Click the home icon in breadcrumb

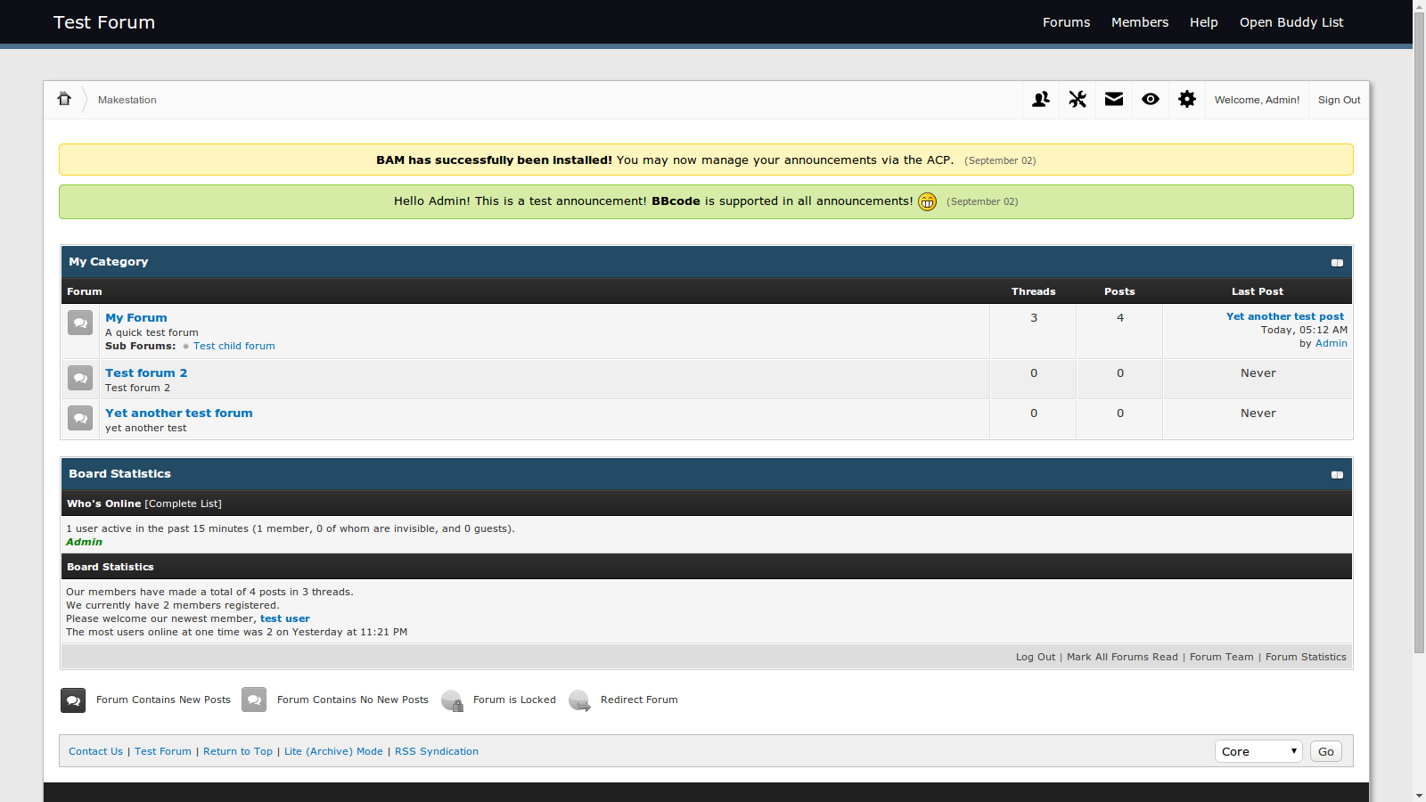click(64, 99)
